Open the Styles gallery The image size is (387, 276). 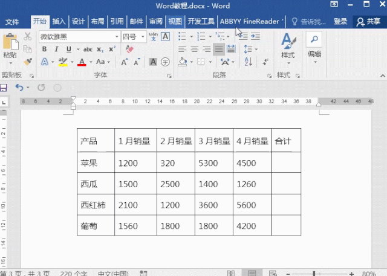(288, 48)
